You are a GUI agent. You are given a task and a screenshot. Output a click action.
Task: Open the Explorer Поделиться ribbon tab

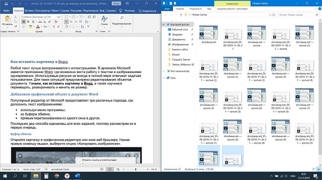point(196,9)
